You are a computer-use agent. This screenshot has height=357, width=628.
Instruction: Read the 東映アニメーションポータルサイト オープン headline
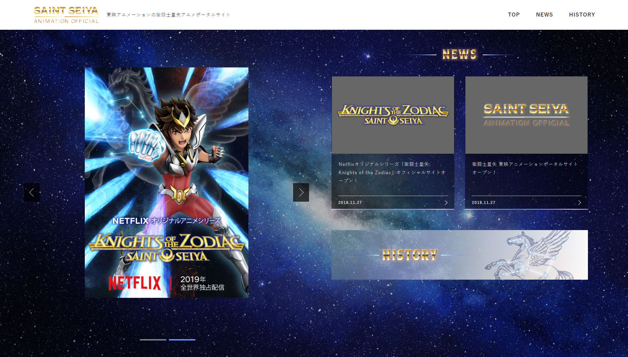525,168
